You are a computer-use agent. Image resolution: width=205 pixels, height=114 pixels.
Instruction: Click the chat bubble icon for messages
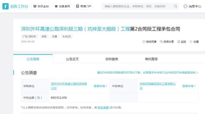tap(185, 6)
